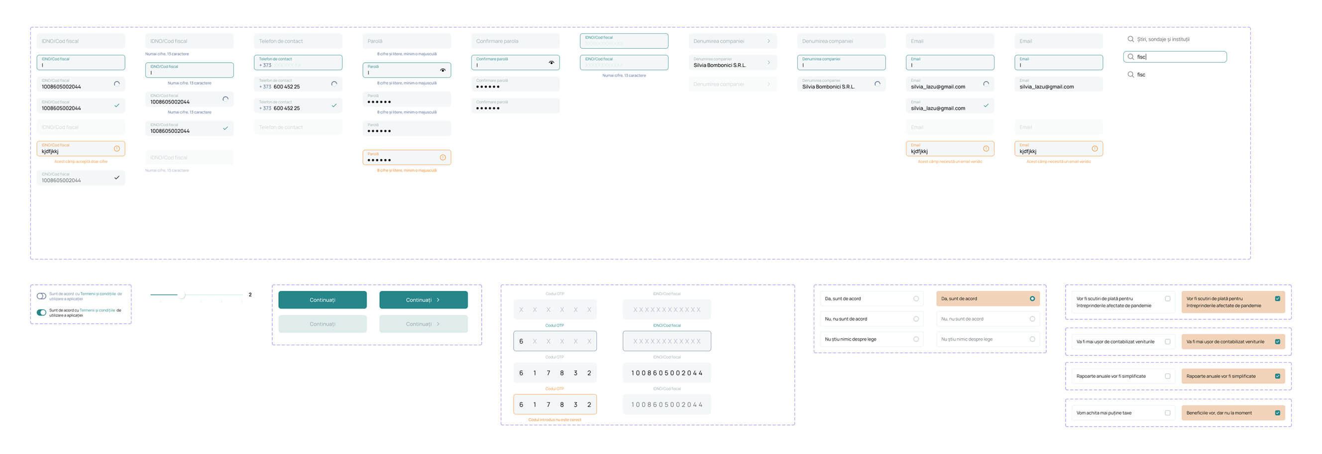Expand the top 'Denumirea companiei' placeholder field chevron
The height and width of the screenshot is (454, 1322).
point(768,41)
